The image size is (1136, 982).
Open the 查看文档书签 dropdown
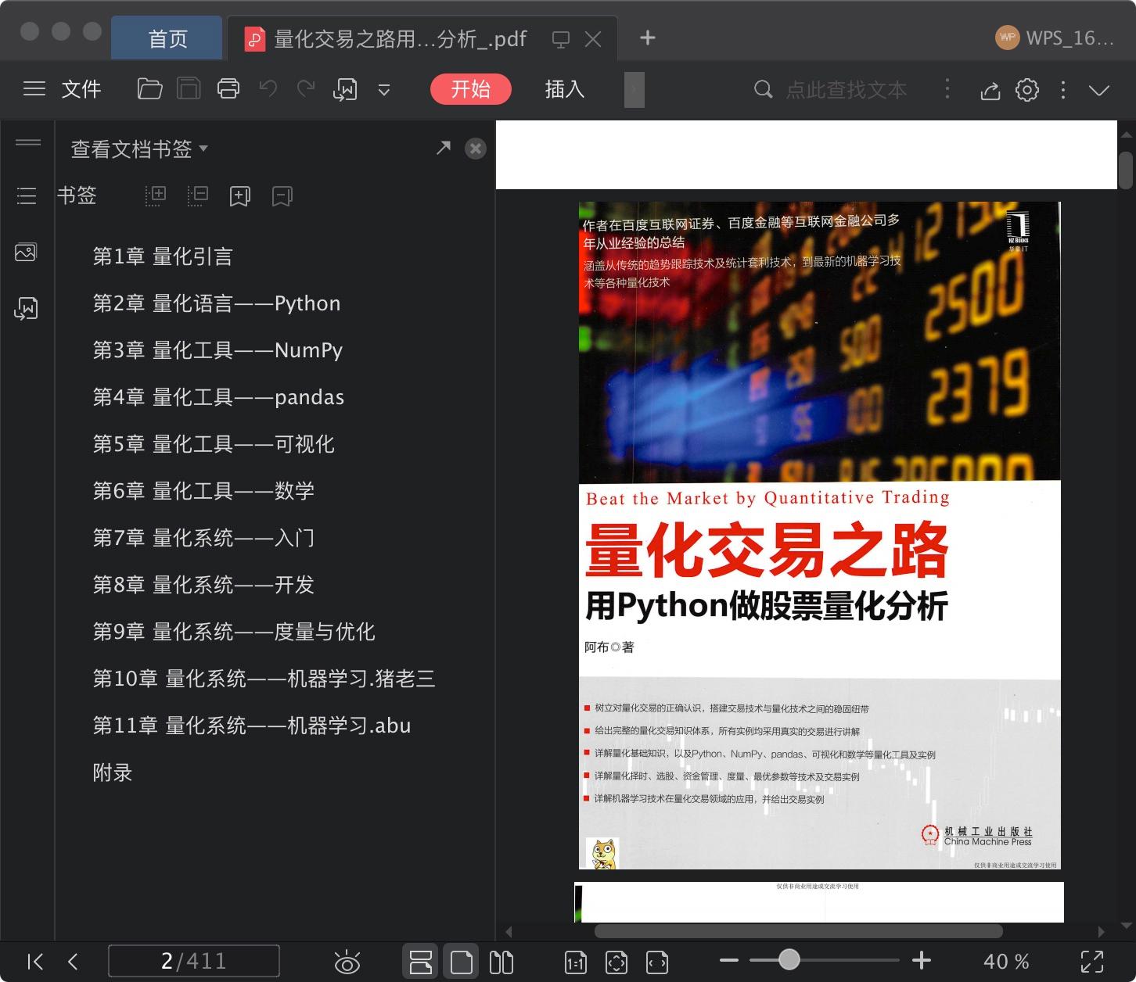click(139, 149)
